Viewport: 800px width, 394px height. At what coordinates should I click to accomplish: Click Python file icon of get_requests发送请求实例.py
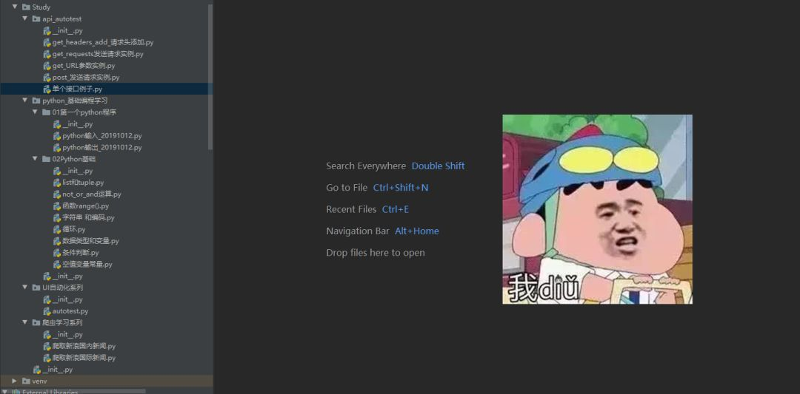[47, 54]
